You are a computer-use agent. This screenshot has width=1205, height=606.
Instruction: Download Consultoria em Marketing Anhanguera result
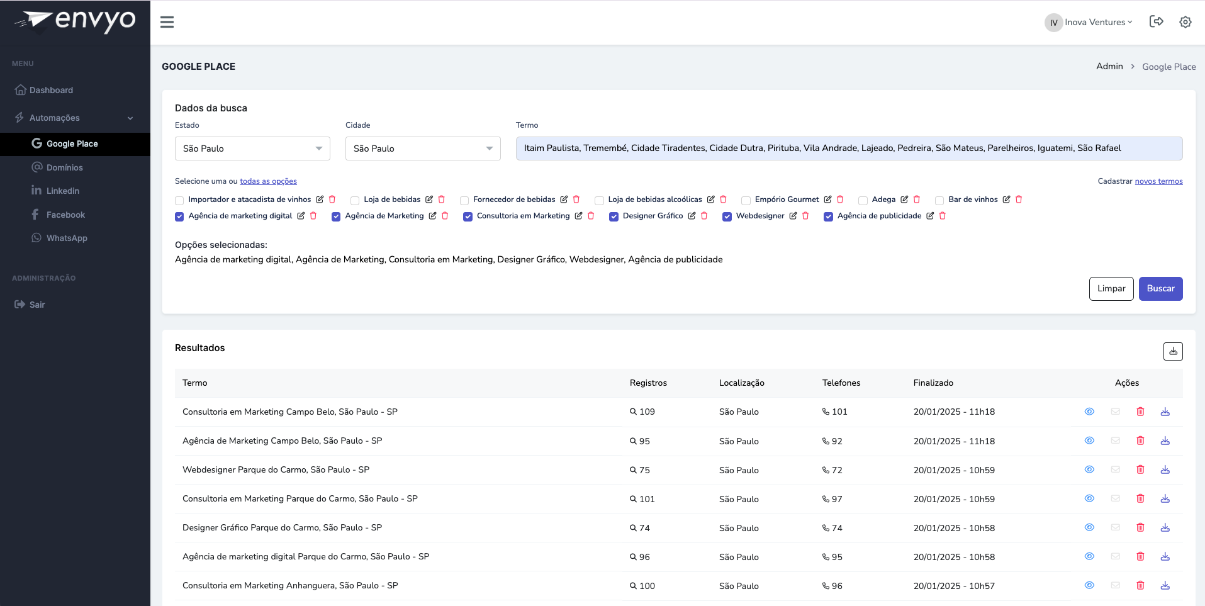click(1165, 585)
